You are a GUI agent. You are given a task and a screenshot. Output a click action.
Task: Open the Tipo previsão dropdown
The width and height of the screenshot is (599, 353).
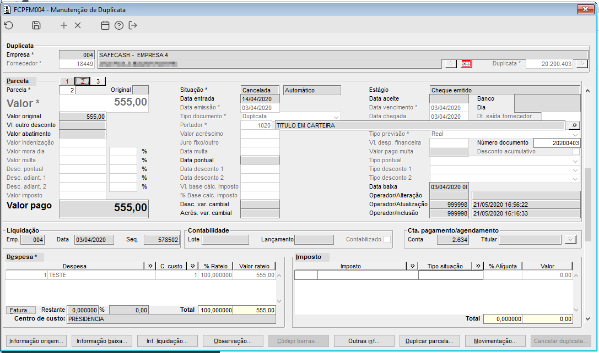coord(575,134)
